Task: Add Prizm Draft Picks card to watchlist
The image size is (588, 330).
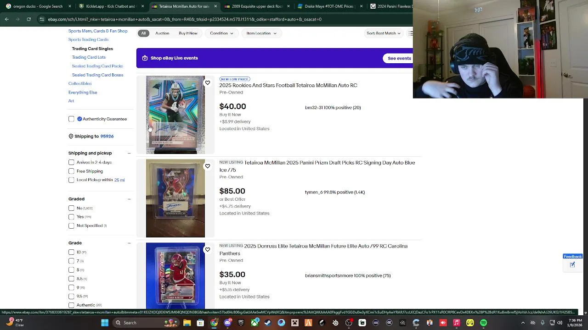Action: coord(208,166)
